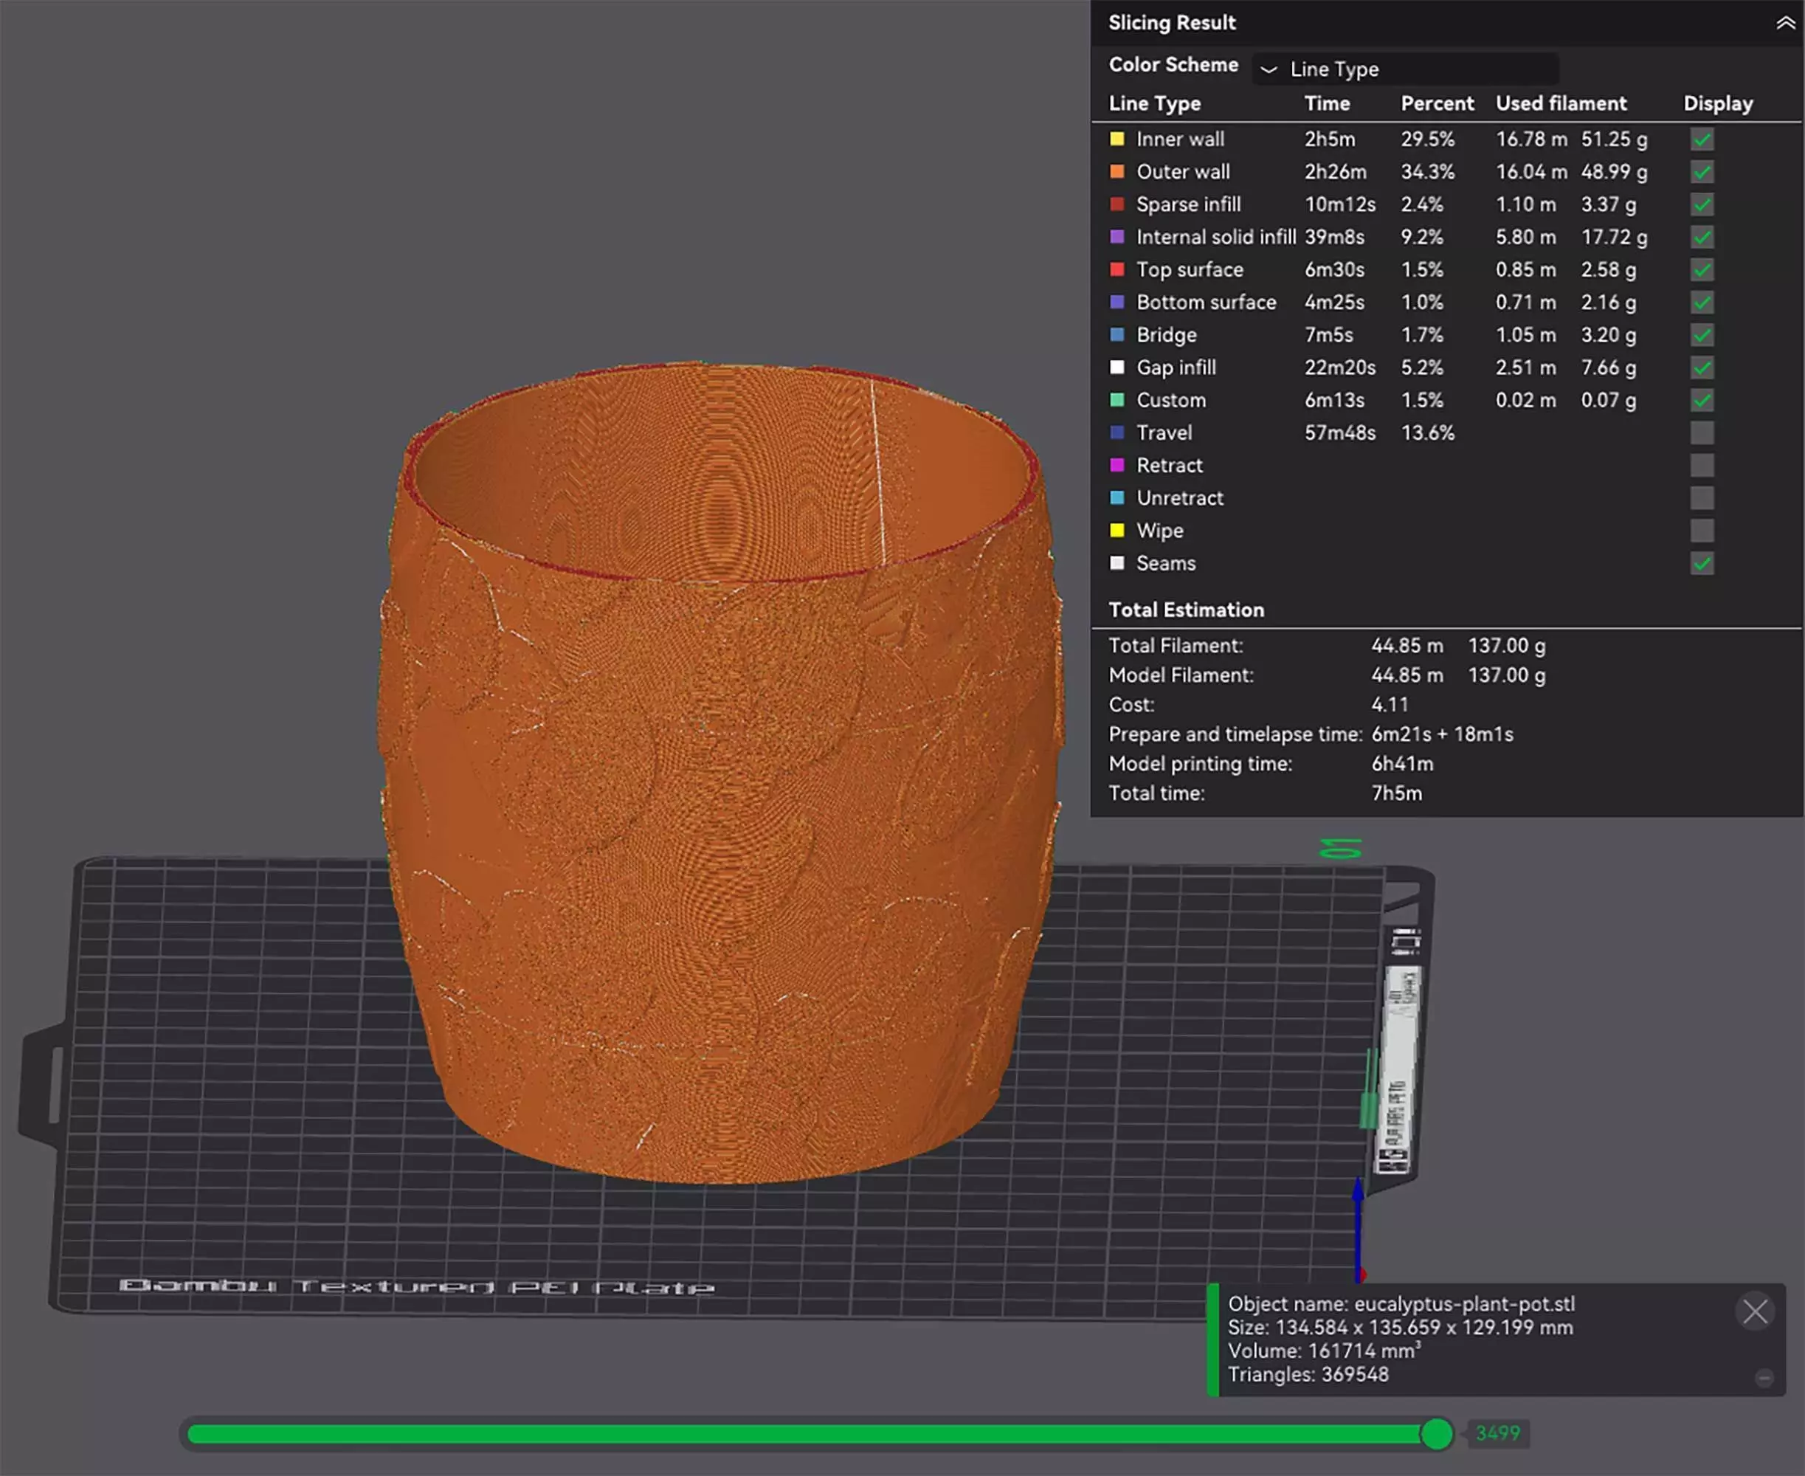This screenshot has width=1805, height=1476.
Task: Click the Total Filament 137.00 g value
Action: 1507,645
